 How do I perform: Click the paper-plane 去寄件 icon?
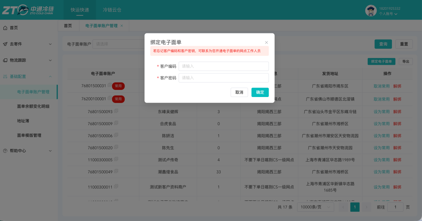(5, 44)
